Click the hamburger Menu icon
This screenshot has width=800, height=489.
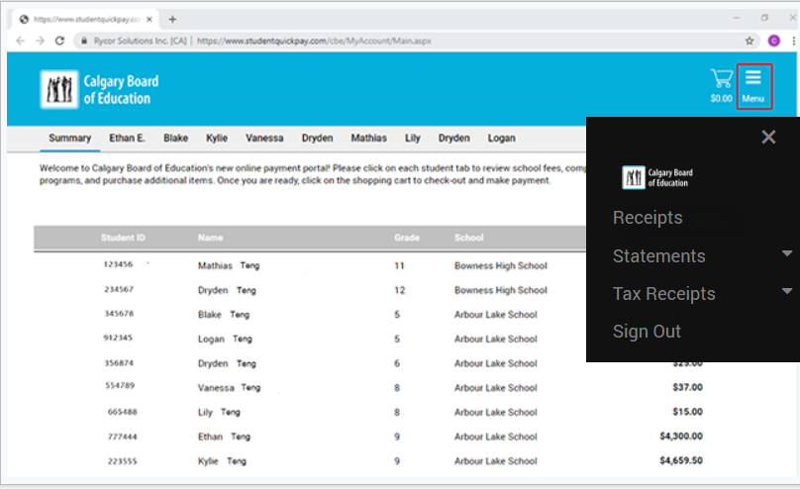(x=753, y=83)
